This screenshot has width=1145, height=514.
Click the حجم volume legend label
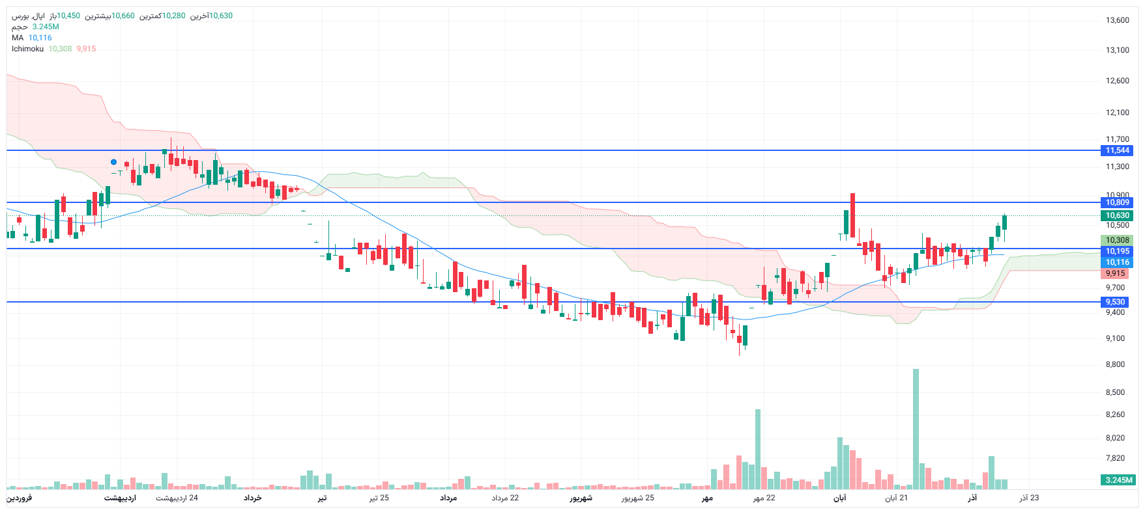click(x=20, y=27)
